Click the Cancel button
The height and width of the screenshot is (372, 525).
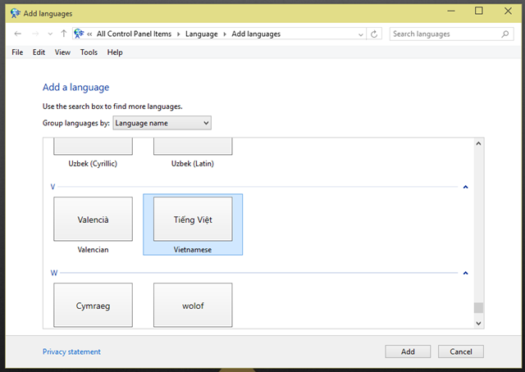pos(461,352)
